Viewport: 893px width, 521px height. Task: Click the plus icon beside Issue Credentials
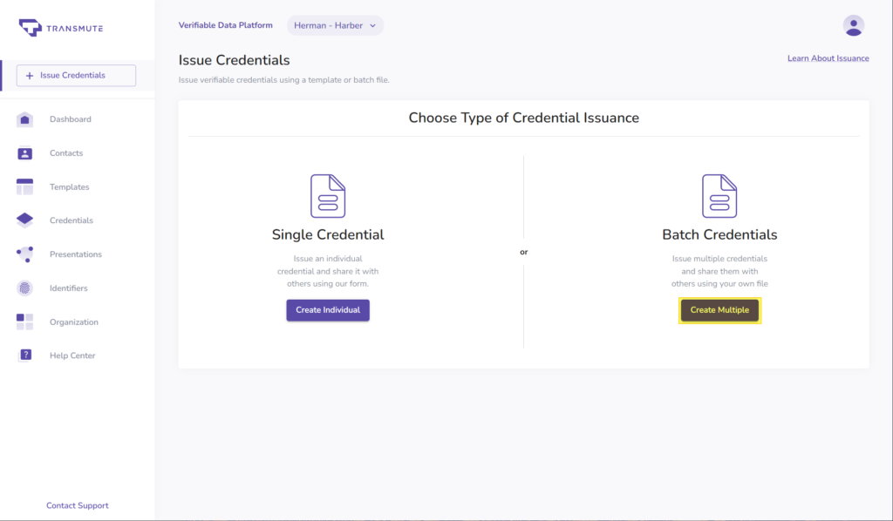pos(30,76)
